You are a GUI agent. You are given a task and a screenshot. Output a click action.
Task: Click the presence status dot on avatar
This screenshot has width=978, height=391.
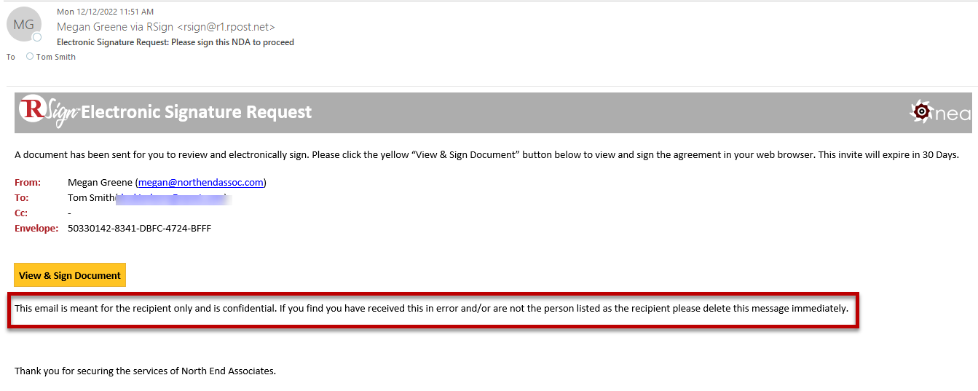click(37, 37)
